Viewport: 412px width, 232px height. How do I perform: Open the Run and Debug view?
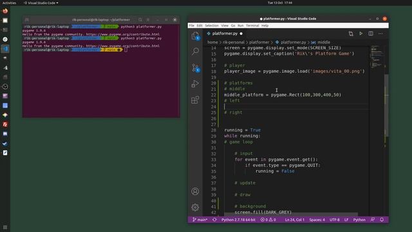point(195,84)
